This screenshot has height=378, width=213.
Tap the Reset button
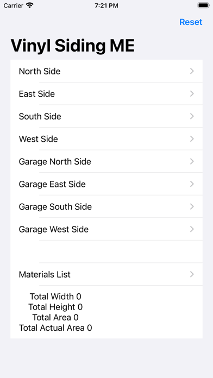click(191, 22)
